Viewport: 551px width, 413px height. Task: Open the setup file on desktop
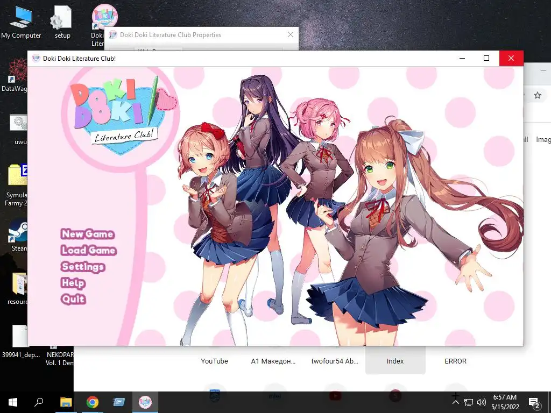62,23
